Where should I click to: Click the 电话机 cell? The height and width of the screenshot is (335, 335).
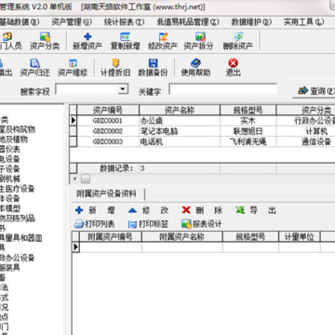(x=180, y=141)
